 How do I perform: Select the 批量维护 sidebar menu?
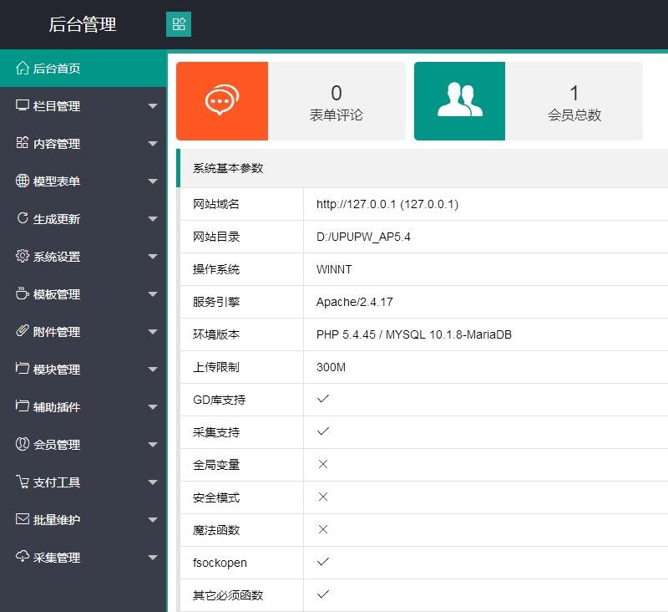coord(57,520)
